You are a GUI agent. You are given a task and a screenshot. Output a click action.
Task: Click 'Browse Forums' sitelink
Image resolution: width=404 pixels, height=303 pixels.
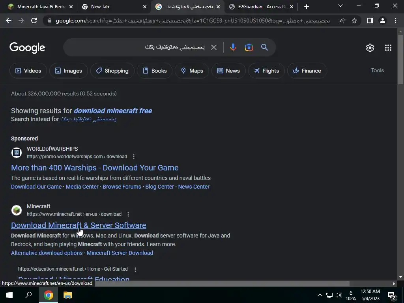click(x=122, y=187)
